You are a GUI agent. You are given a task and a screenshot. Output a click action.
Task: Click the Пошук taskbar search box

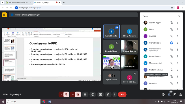pyautogui.click(x=23, y=101)
